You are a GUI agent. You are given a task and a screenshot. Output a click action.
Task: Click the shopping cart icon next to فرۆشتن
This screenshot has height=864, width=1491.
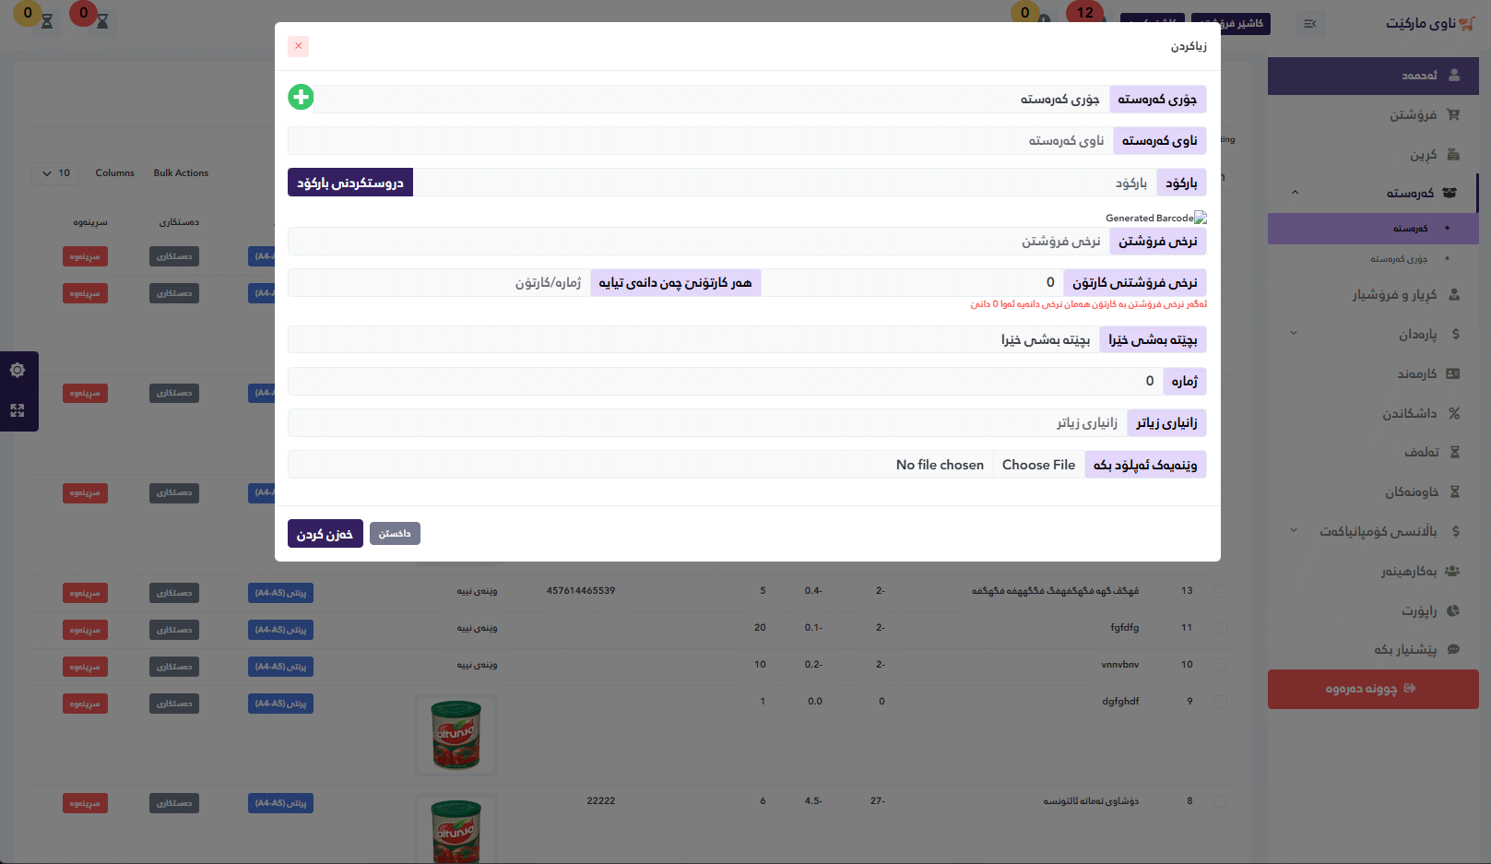[x=1454, y=115]
